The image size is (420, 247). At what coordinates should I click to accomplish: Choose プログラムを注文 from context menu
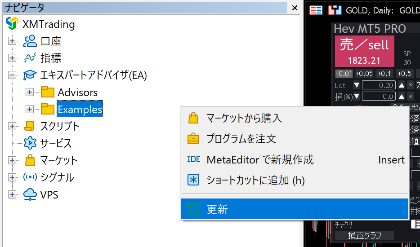click(295, 139)
